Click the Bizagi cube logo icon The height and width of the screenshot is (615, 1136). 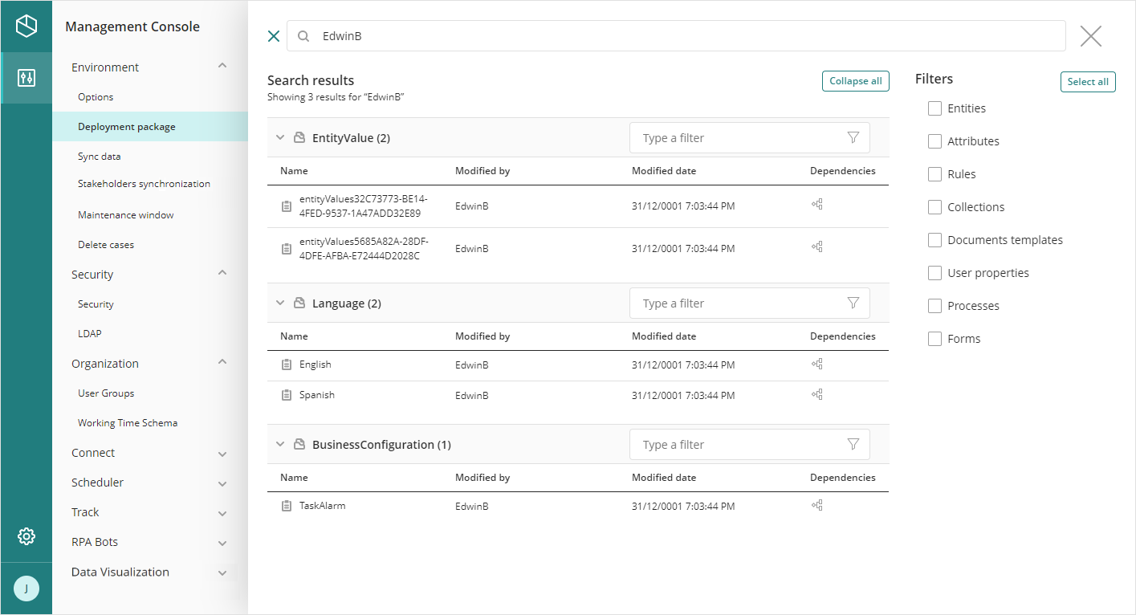[x=26, y=26]
